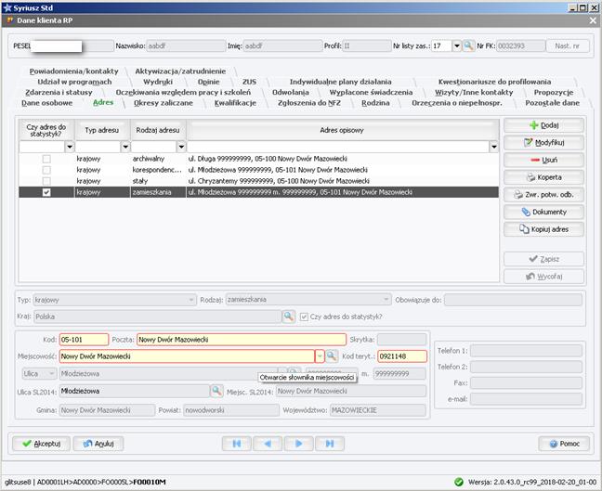Viewport: 602px width, 491px height.
Task: Switch to Okresy zaliczane tab
Action: [164, 103]
